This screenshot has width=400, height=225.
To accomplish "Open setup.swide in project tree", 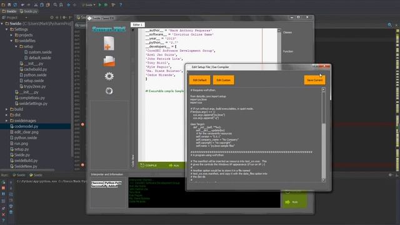I will pyautogui.click(x=32, y=81).
